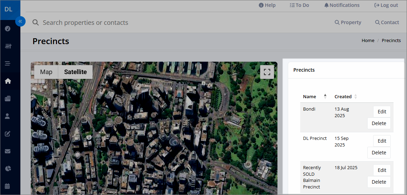The width and height of the screenshot is (407, 195).
Task: Open the dashboard gauge icon in sidebar
Action: pyautogui.click(x=8, y=29)
